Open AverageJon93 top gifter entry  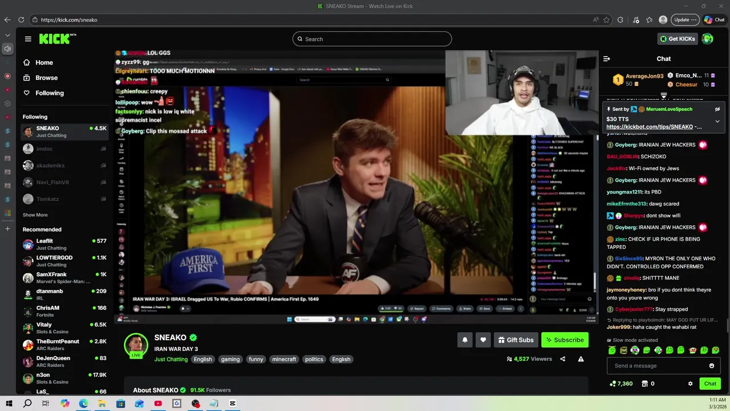639,80
